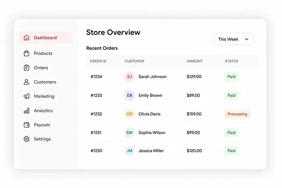282x188 pixels.
Task: Select order ID #1234
Action: click(x=96, y=77)
